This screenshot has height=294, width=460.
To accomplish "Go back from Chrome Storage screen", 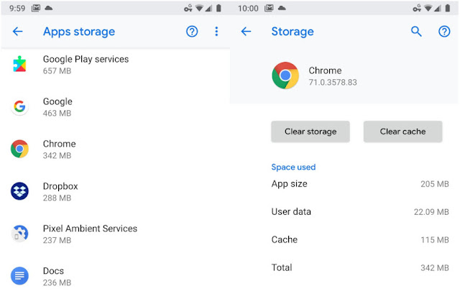I will pyautogui.click(x=246, y=32).
